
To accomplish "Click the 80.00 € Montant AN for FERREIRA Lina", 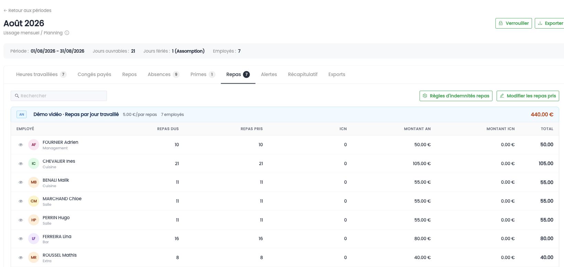I will (423, 239).
